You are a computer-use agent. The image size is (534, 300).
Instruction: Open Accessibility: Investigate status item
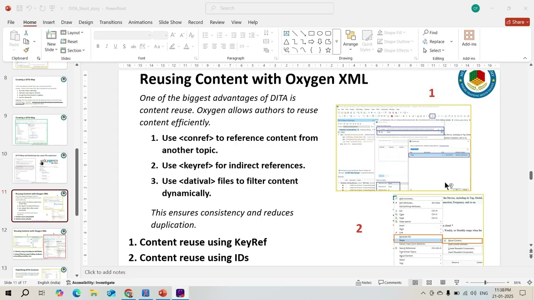click(90, 282)
